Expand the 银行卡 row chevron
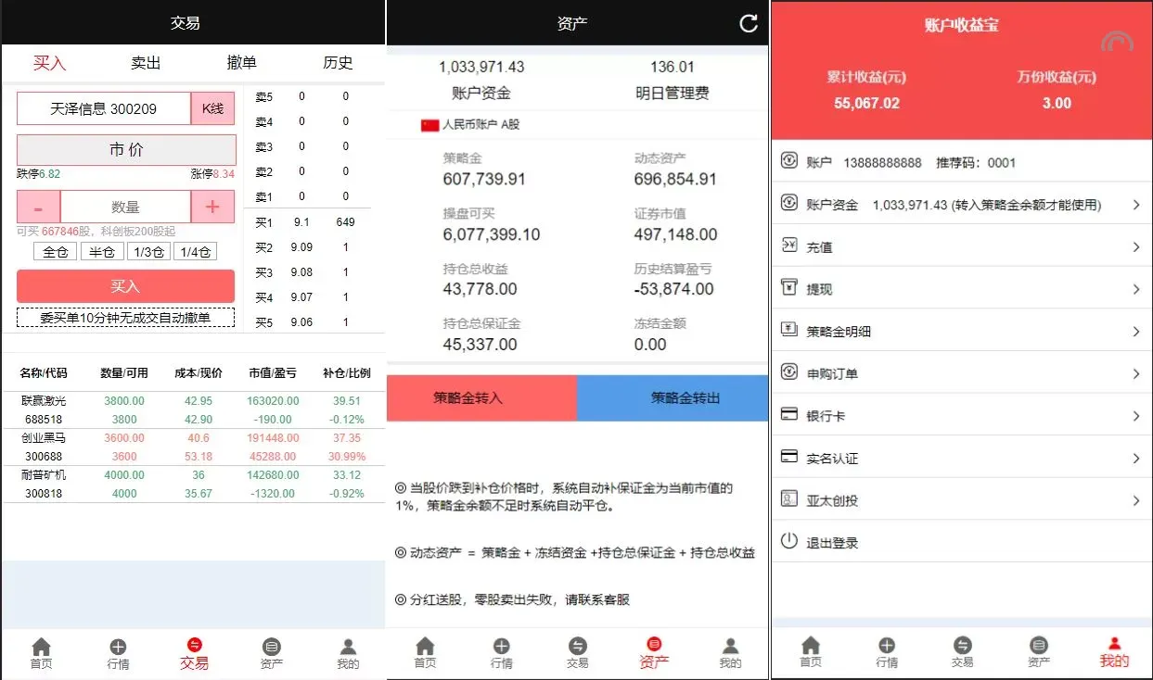The image size is (1153, 680). [1136, 416]
